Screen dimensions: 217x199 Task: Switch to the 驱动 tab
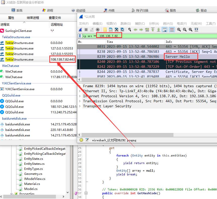(x=201, y=10)
